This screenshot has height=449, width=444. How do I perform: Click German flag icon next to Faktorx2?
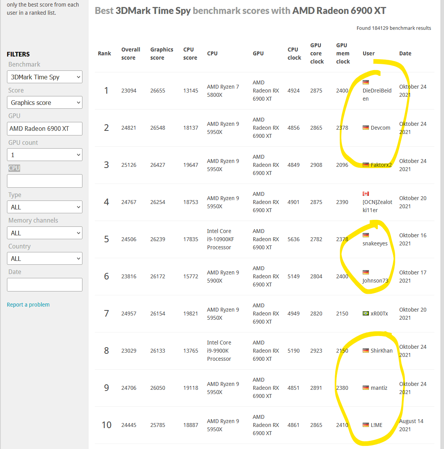click(365, 165)
